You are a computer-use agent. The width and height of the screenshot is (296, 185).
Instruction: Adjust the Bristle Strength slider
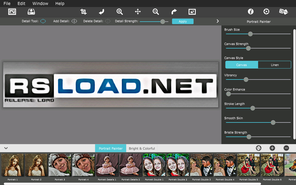point(258,137)
